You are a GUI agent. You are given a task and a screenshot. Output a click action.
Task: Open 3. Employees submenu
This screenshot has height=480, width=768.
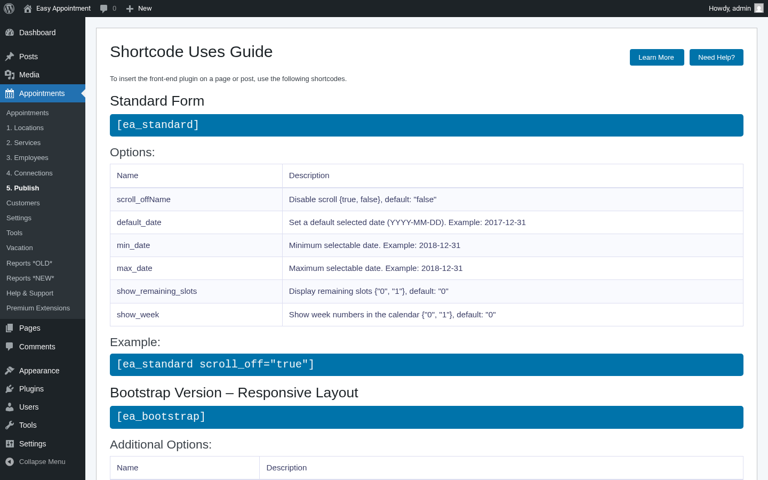point(27,158)
